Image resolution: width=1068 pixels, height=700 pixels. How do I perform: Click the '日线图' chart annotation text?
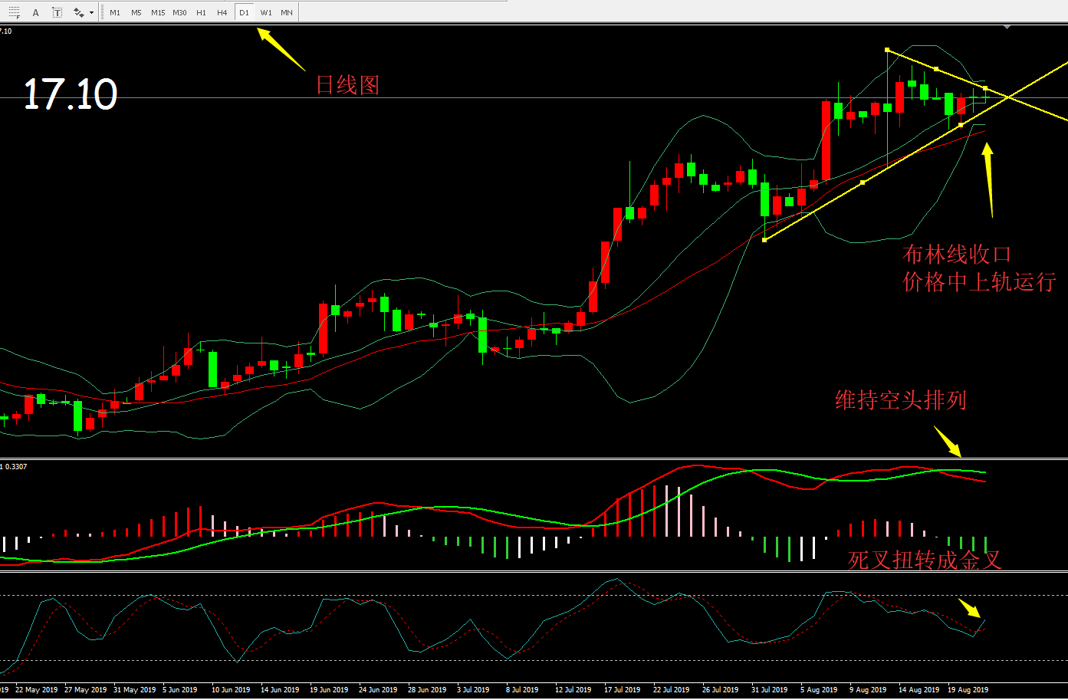348,84
